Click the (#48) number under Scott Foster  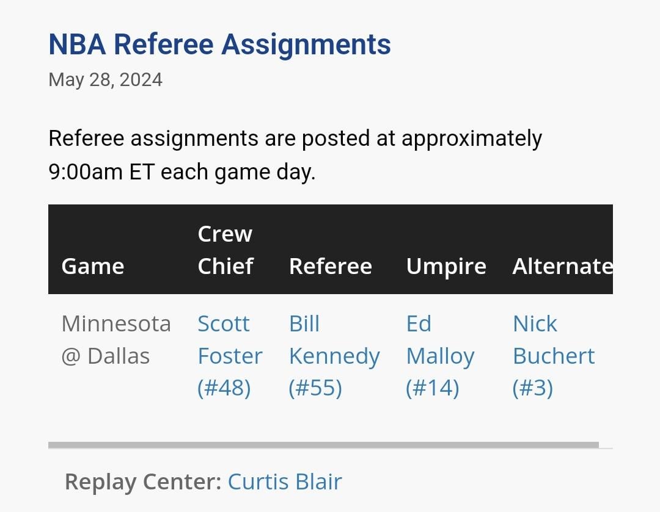point(224,388)
